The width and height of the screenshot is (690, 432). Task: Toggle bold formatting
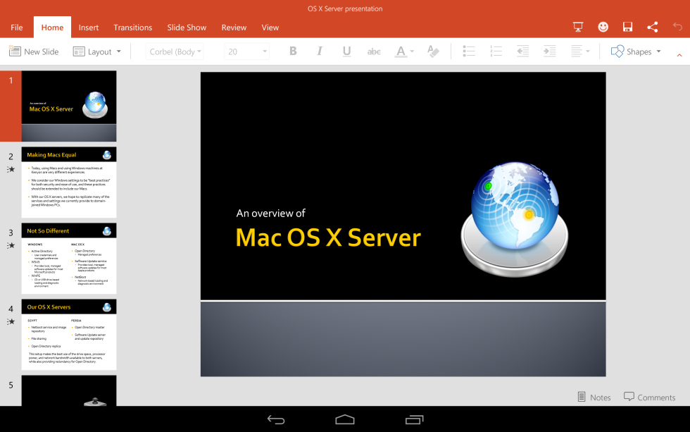(x=293, y=51)
